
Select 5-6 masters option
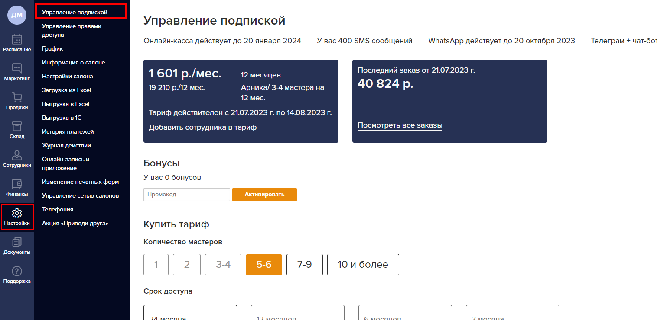[264, 265]
